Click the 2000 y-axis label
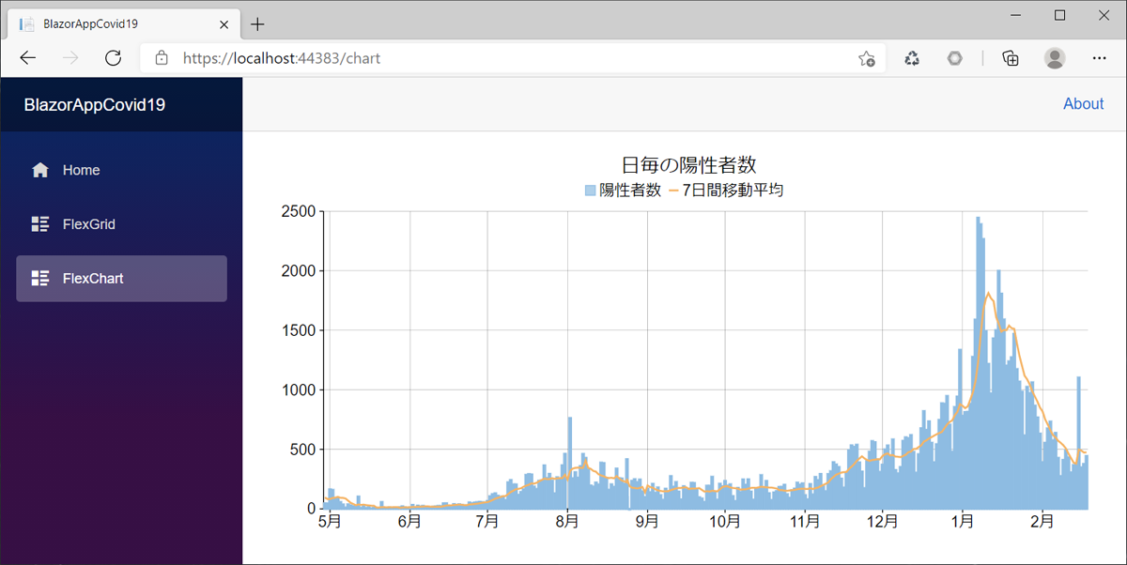Screen dimensions: 1127x565 click(299, 270)
